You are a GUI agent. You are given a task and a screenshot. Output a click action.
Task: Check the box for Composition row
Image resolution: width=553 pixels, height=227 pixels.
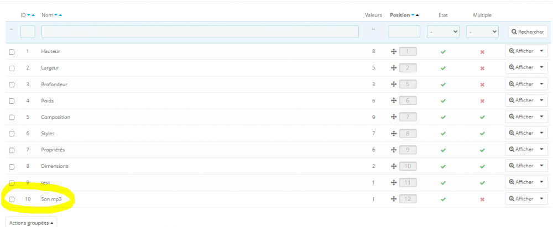[12, 118]
